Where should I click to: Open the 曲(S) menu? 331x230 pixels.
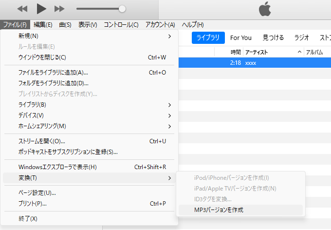click(x=65, y=25)
